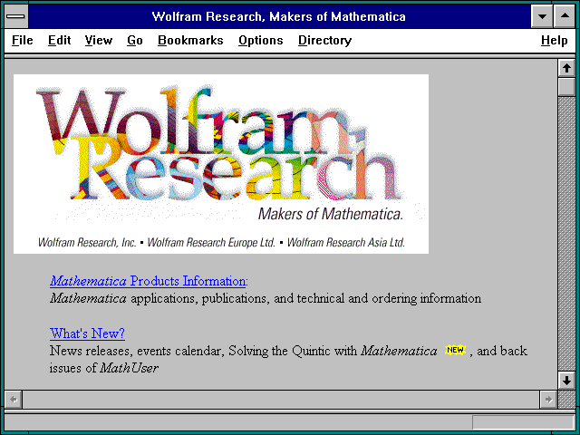Viewport: 580px width, 435px height.
Task: Click 'Wolfram Research Europe Ltd.' text
Action: (211, 243)
